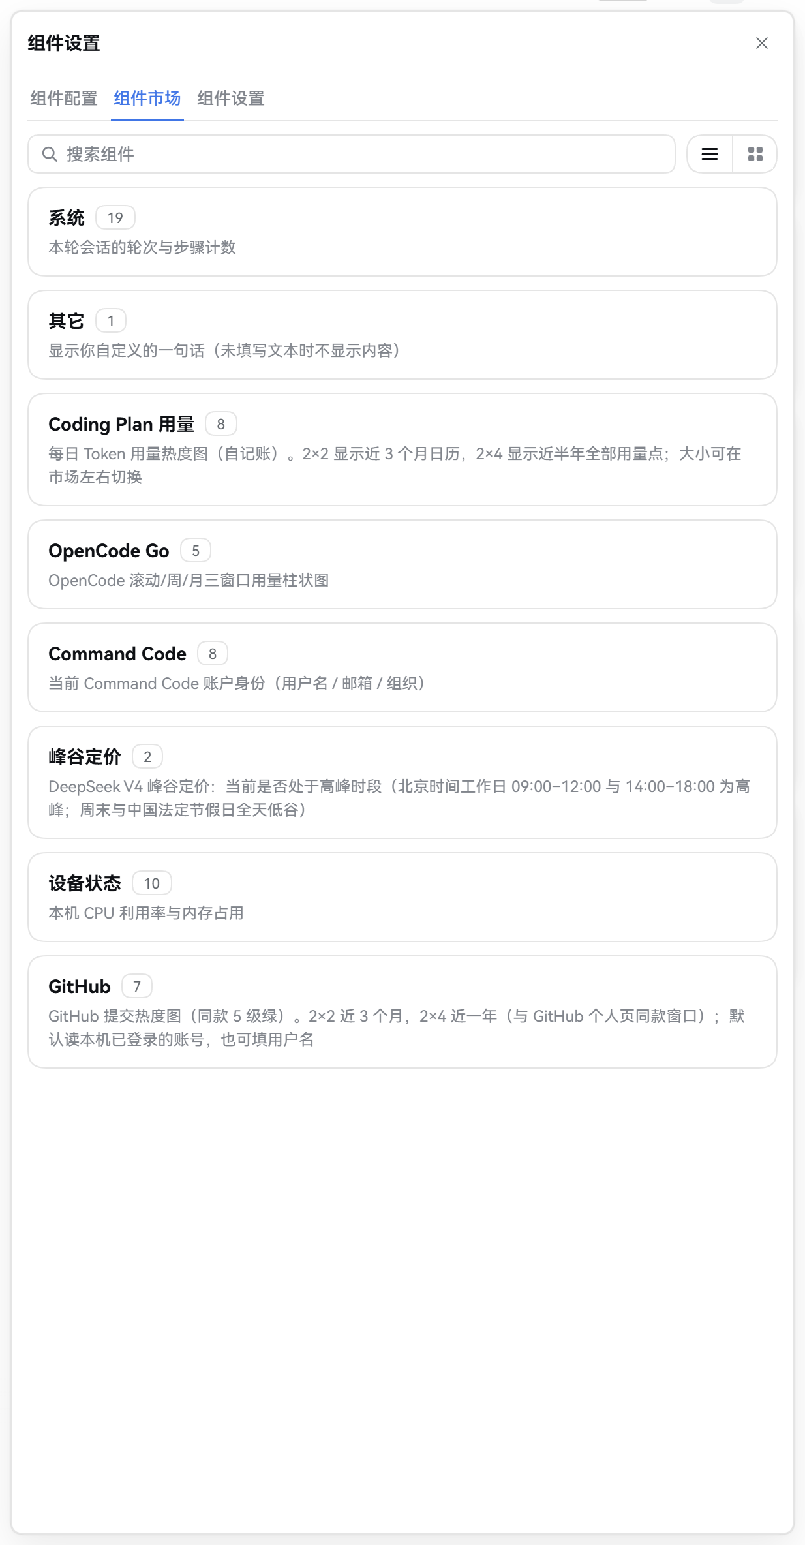Switch to grid view layout

pyautogui.click(x=755, y=154)
